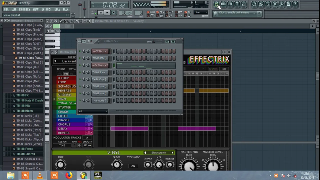Viewport: 320px width, 180px height.
Task: Open the piano roll view icon
Action: (x=230, y=4)
